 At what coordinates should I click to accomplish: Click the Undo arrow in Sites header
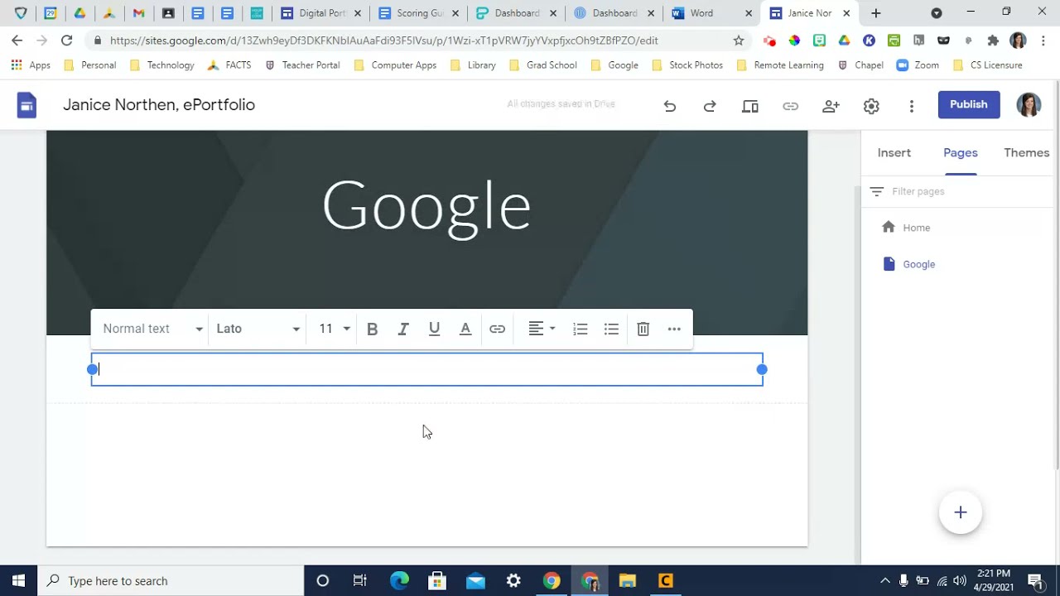(x=670, y=106)
